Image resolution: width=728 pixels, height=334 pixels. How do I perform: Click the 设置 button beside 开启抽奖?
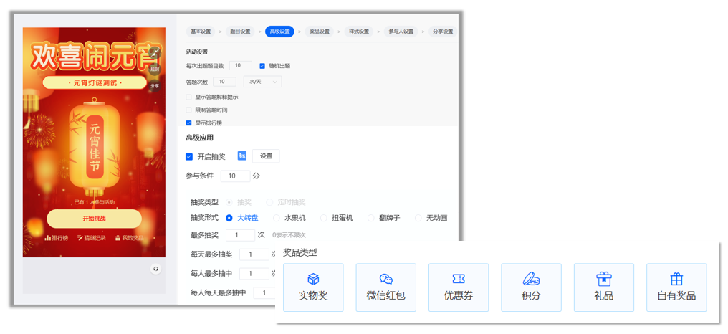click(266, 156)
